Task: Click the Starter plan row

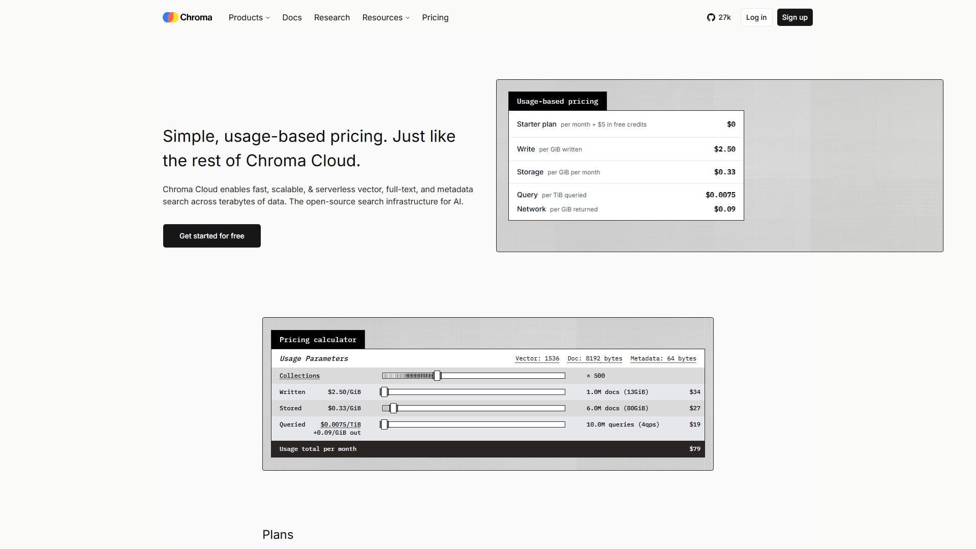Action: 626,124
